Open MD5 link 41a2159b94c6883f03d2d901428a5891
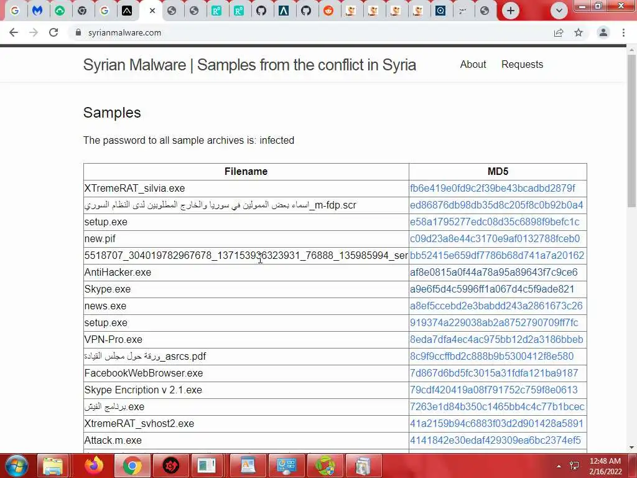Screen dimensions: 637x478 (496, 423)
